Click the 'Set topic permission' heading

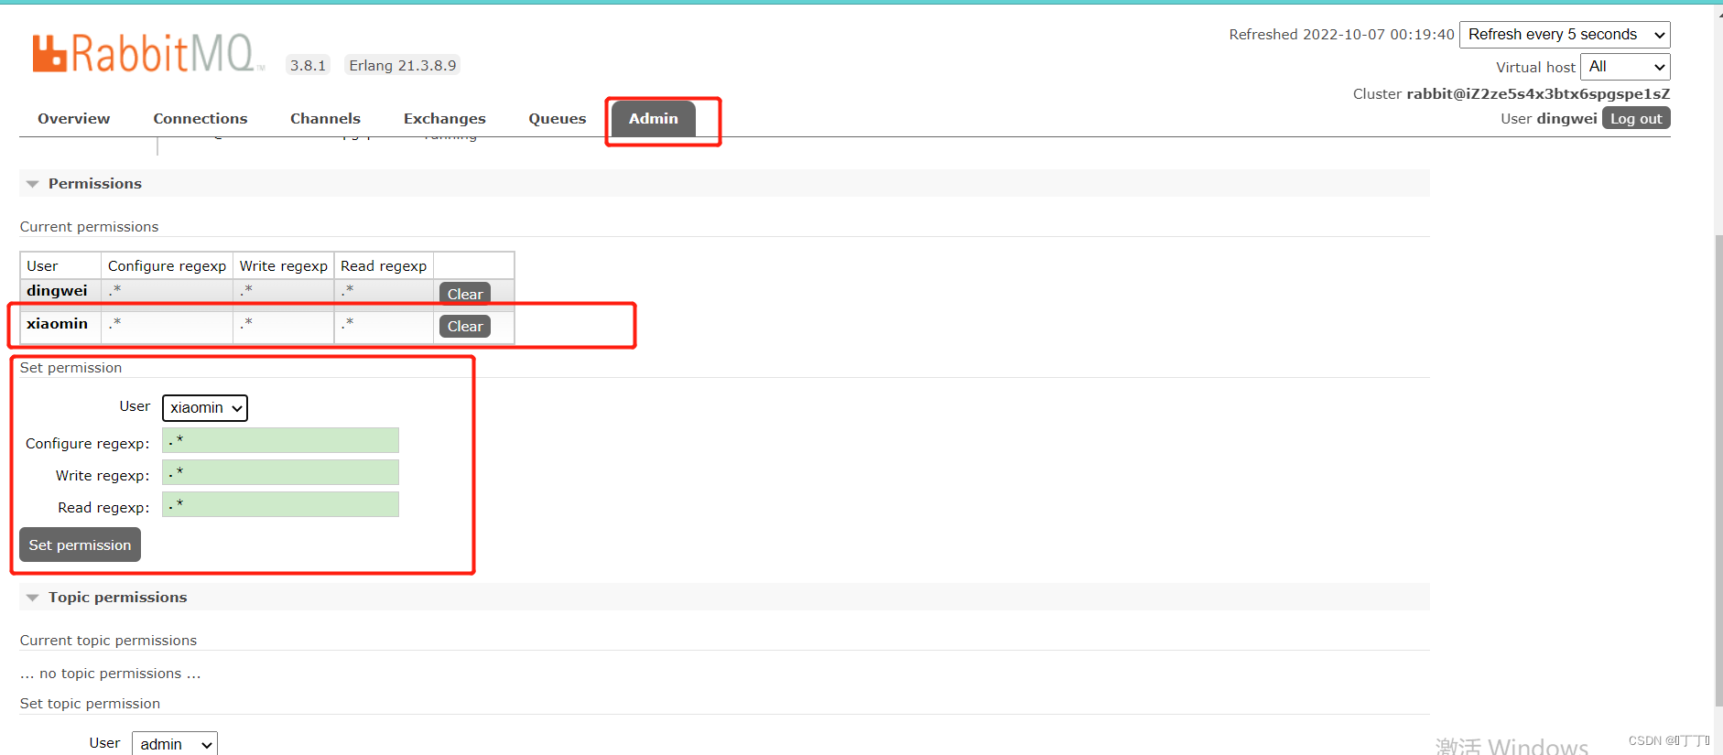pos(90,704)
